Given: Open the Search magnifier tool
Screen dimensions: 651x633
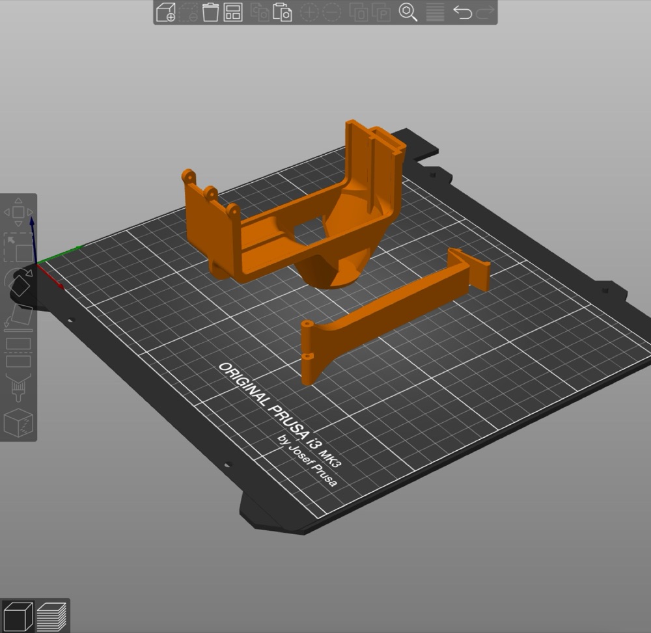Looking at the screenshot, I should (408, 12).
